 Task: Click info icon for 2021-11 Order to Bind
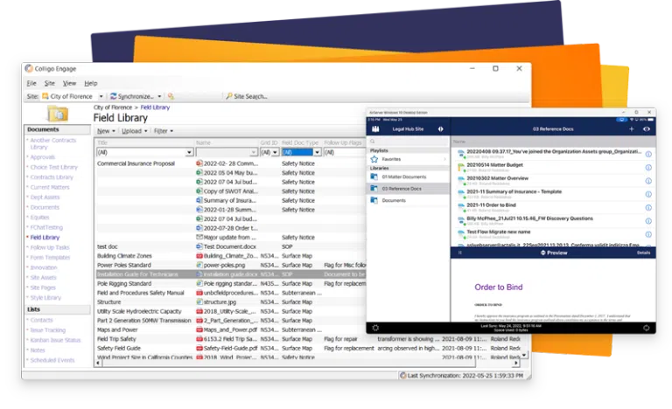pos(648,208)
